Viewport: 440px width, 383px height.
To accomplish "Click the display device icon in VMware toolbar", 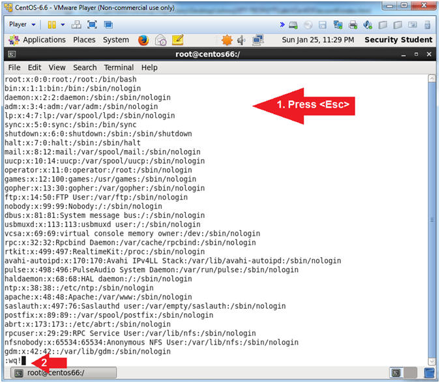I will 413,25.
